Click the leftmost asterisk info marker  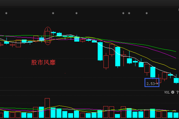click(6, 13)
